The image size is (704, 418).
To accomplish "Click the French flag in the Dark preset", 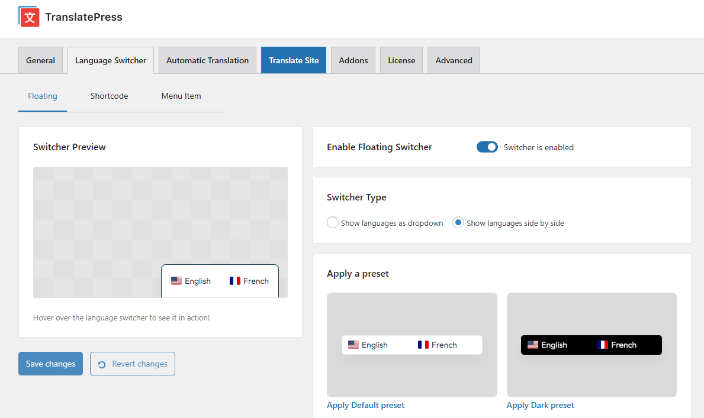I will tap(603, 344).
